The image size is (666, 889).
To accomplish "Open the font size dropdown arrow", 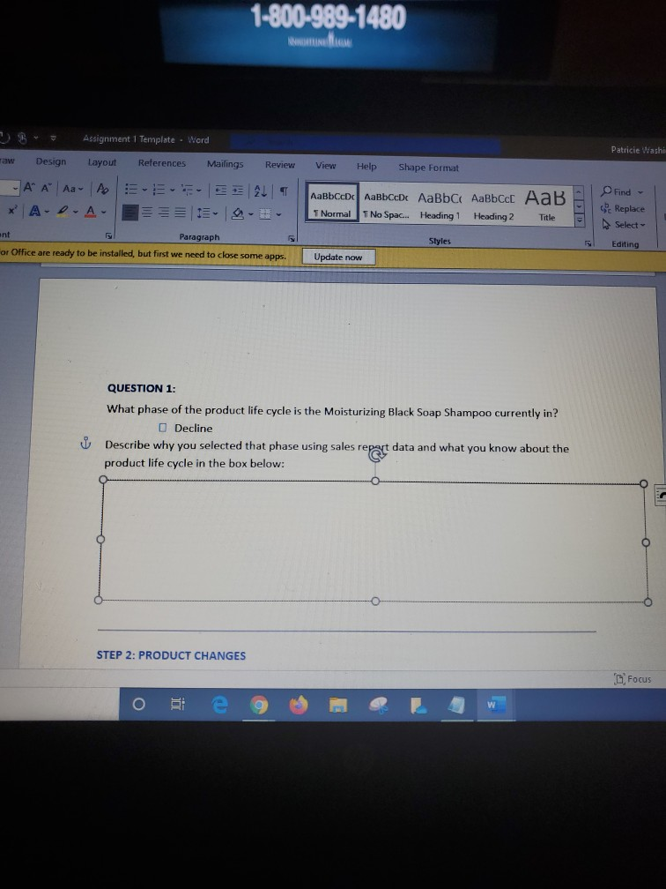I will coord(15,188).
